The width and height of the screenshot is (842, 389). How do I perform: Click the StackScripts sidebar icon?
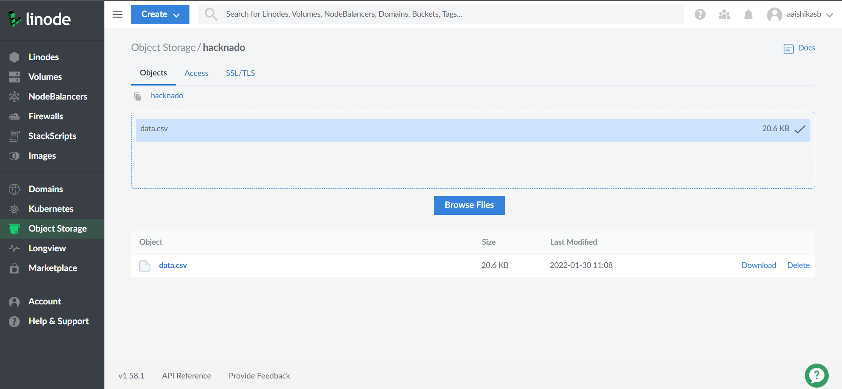pos(14,136)
